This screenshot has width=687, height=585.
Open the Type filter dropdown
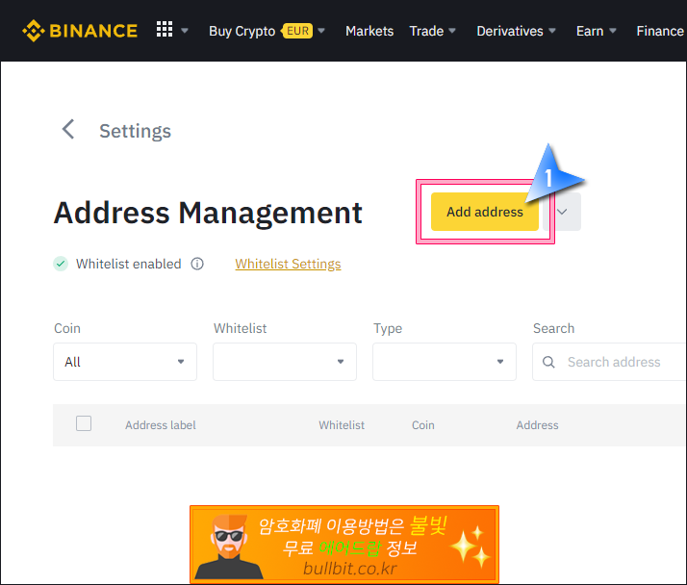point(445,362)
